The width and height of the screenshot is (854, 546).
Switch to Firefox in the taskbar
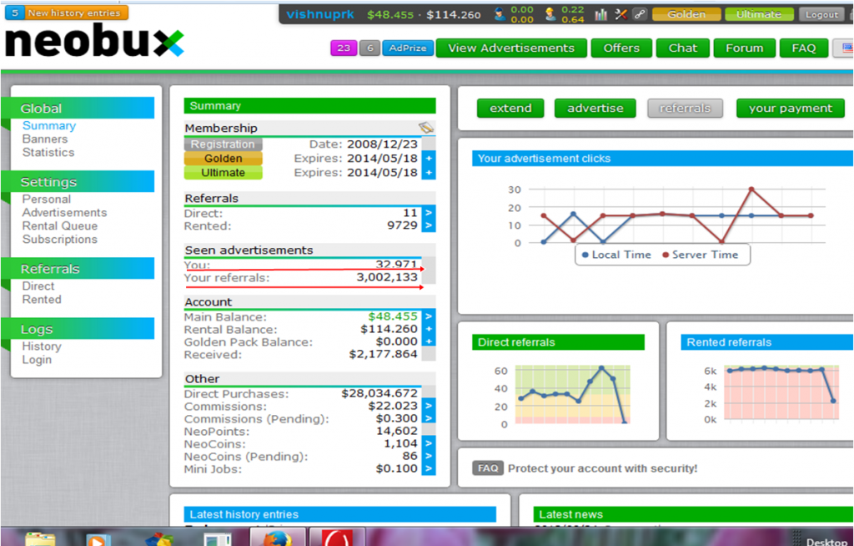(278, 538)
